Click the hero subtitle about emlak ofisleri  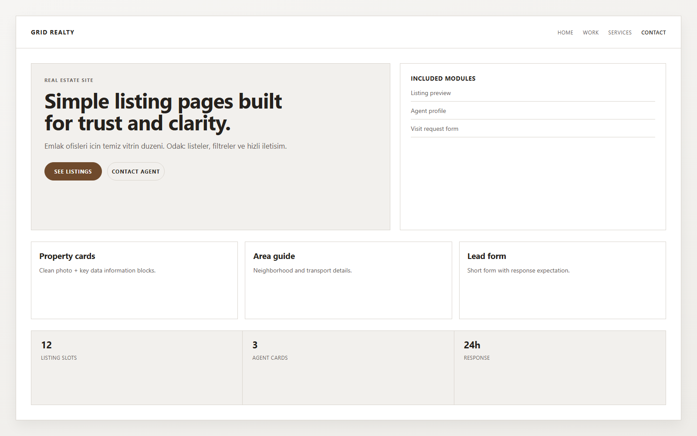click(166, 146)
